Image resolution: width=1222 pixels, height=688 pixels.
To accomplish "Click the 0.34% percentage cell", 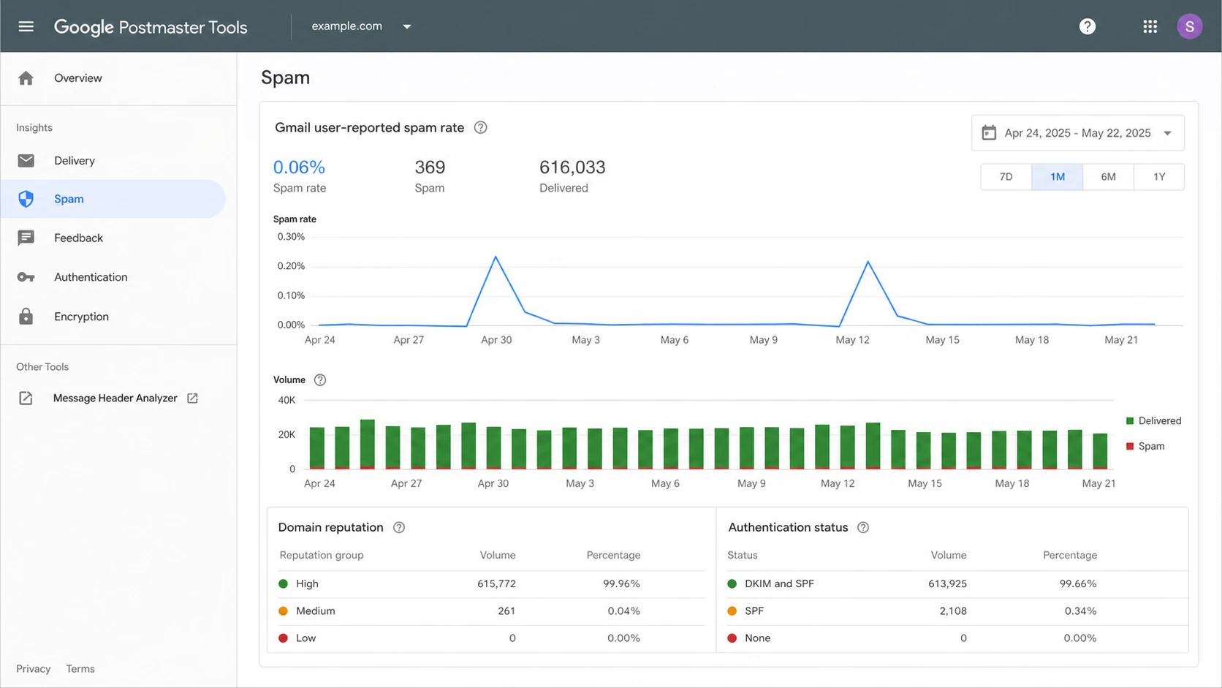I will click(1080, 611).
